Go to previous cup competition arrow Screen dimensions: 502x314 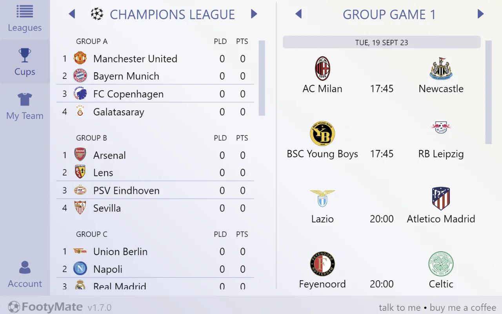pos(72,15)
